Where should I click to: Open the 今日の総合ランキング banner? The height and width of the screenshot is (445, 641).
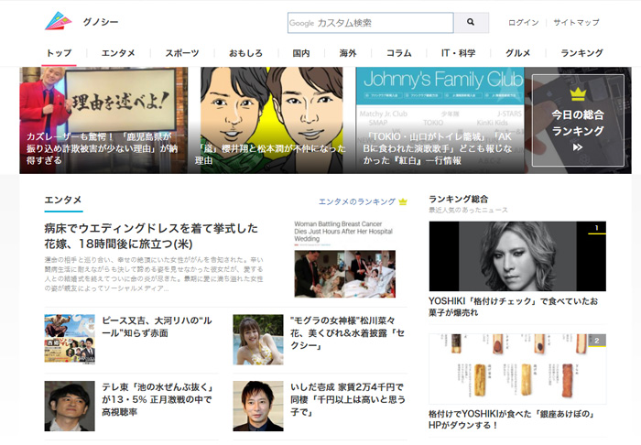(x=578, y=121)
